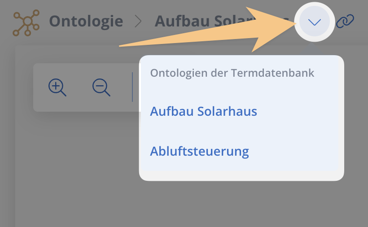This screenshot has width=368, height=227.
Task: Click the orange arrow annotation
Action: coord(206,30)
